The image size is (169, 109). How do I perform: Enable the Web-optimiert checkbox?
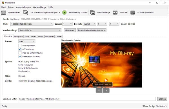(20, 46)
